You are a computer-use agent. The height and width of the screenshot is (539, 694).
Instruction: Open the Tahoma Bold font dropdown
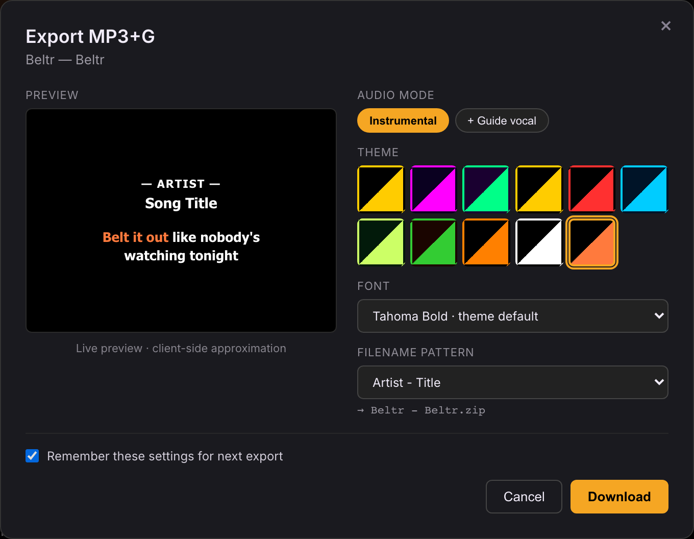tap(512, 316)
